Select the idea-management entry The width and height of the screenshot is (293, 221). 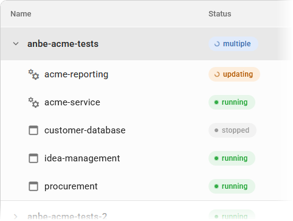[82, 158]
